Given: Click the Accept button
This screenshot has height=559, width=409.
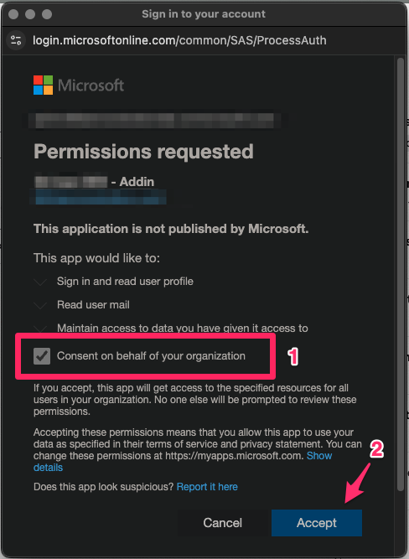Looking at the screenshot, I should tap(317, 523).
